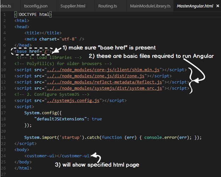
Task: Switch to MainModuleLibrary.ts tab
Action: (150, 6)
